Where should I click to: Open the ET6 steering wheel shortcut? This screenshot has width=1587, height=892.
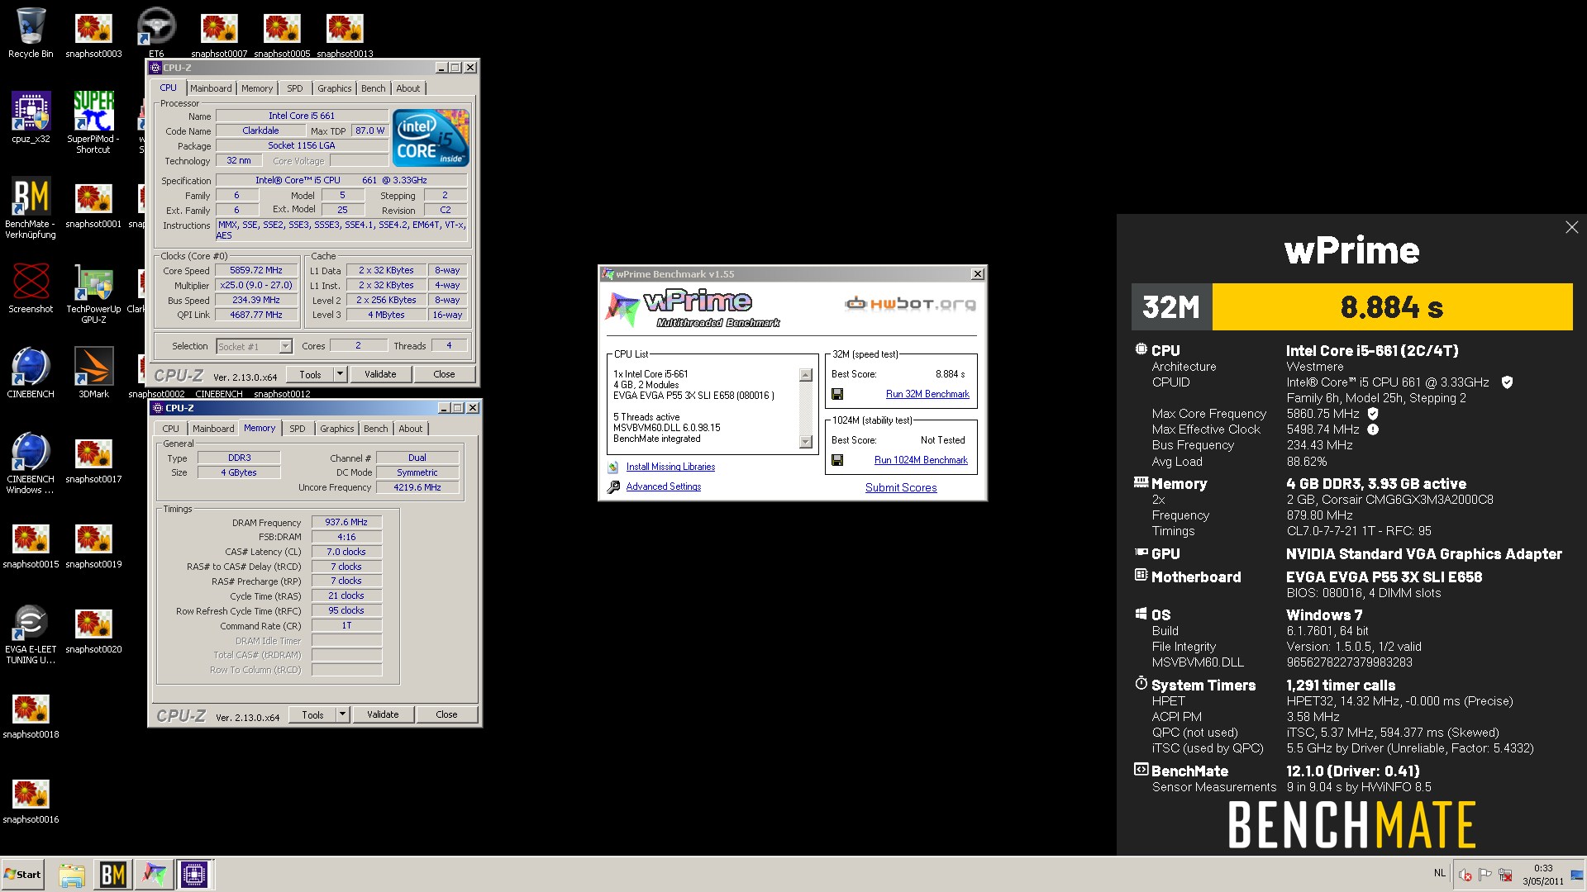pyautogui.click(x=156, y=33)
